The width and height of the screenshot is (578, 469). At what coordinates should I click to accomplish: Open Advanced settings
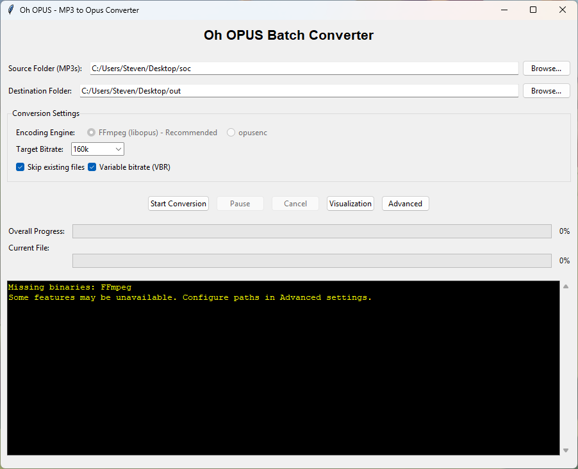click(405, 204)
